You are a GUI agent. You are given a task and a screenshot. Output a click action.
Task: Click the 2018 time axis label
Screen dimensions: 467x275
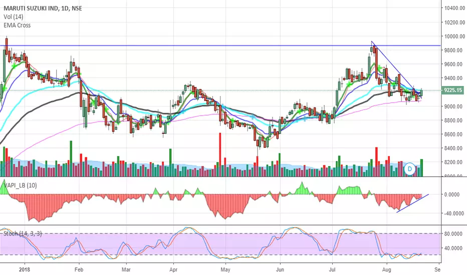point(25,269)
